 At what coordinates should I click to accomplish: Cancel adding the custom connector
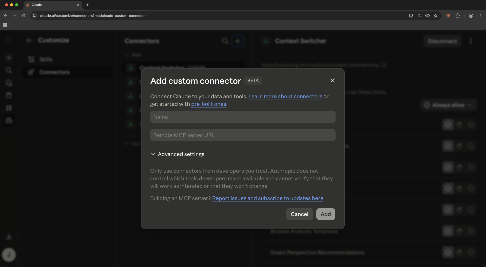tap(299, 214)
